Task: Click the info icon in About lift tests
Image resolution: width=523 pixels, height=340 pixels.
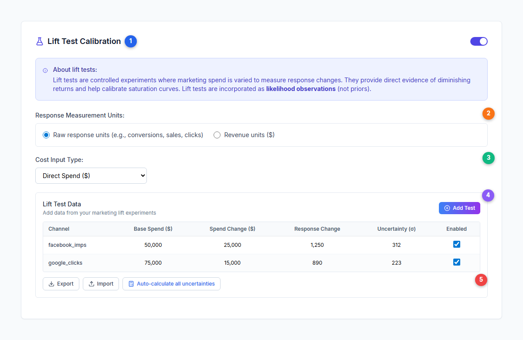Action: [x=45, y=70]
